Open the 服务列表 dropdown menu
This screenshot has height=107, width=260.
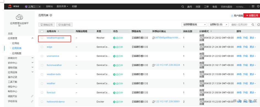62,6
